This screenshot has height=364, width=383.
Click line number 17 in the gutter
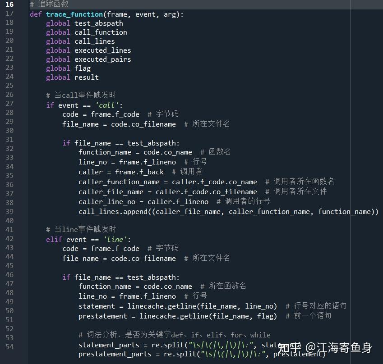pos(9,14)
